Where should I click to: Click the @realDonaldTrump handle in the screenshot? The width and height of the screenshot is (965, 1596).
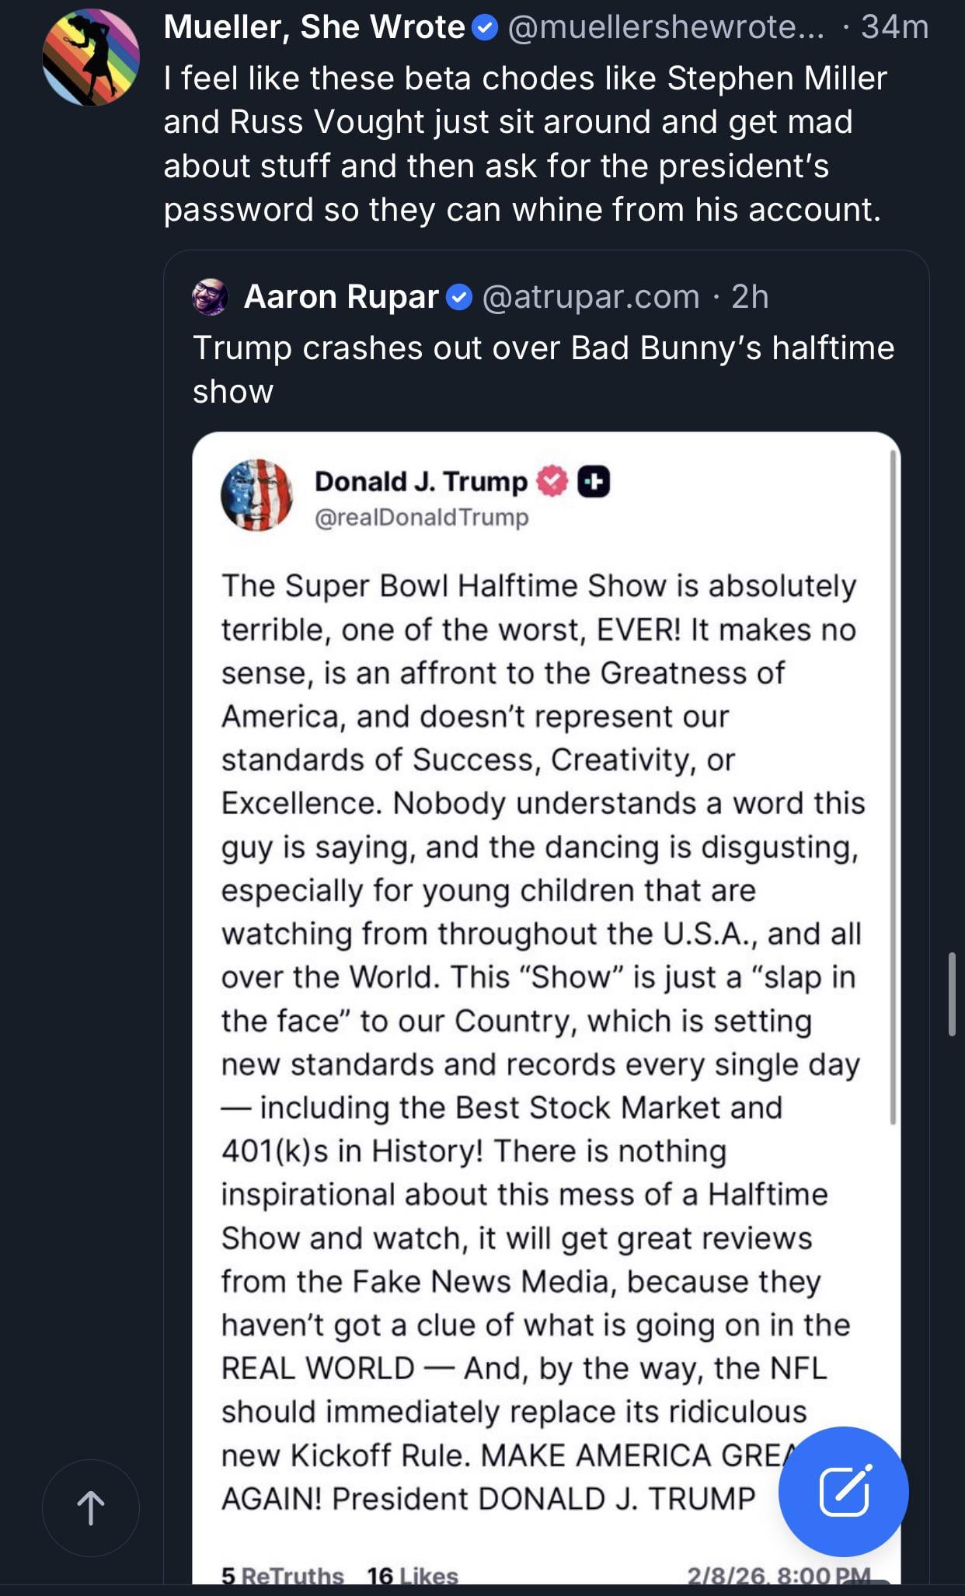point(421,517)
